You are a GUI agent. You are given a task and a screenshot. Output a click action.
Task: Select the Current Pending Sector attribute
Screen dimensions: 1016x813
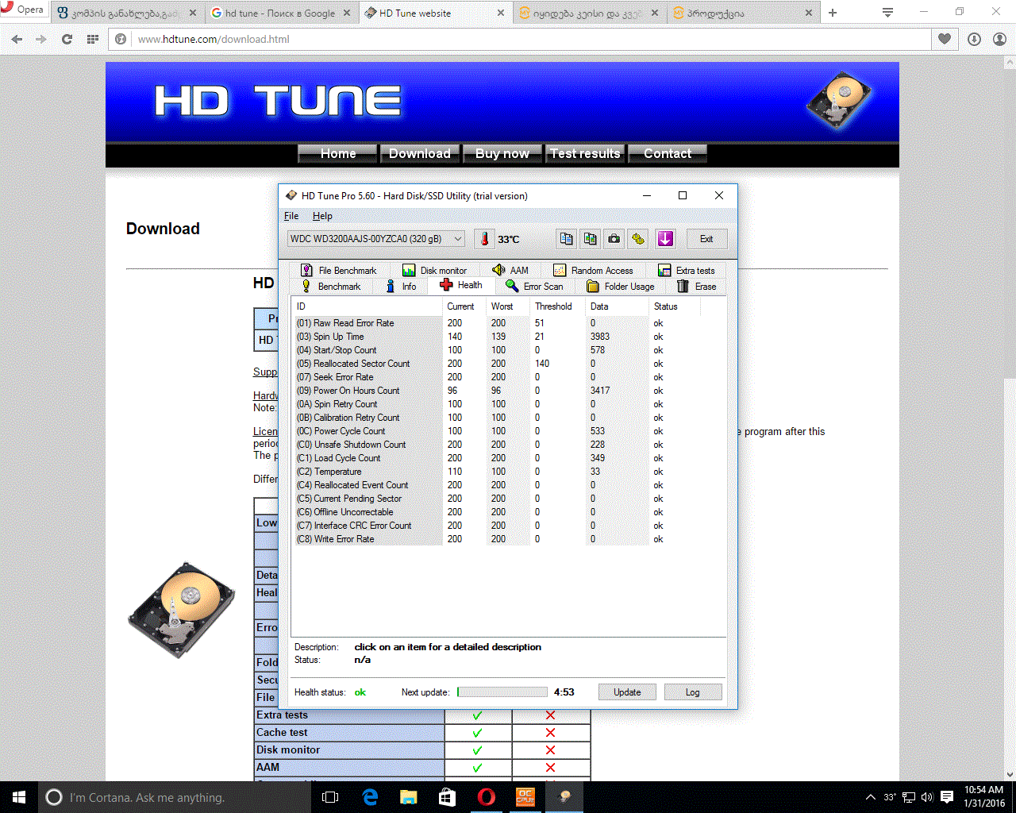pos(496,499)
